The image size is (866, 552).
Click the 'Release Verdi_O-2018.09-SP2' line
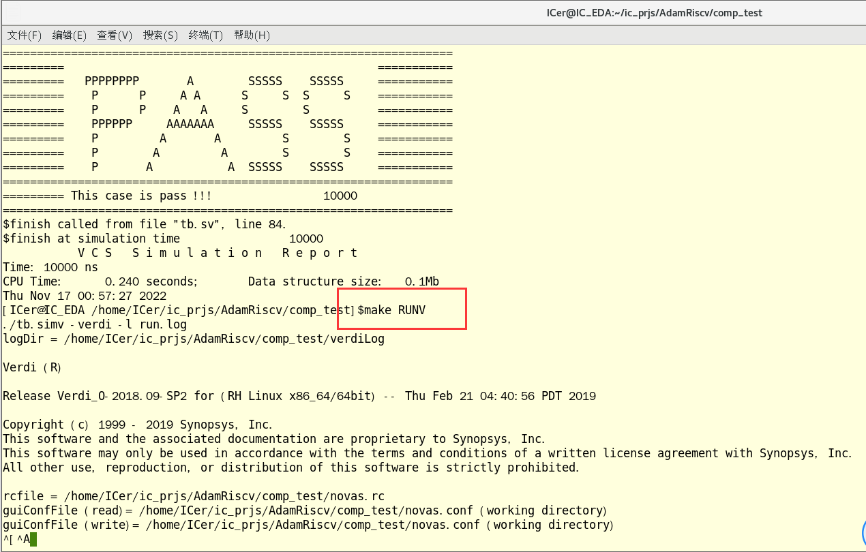click(299, 396)
